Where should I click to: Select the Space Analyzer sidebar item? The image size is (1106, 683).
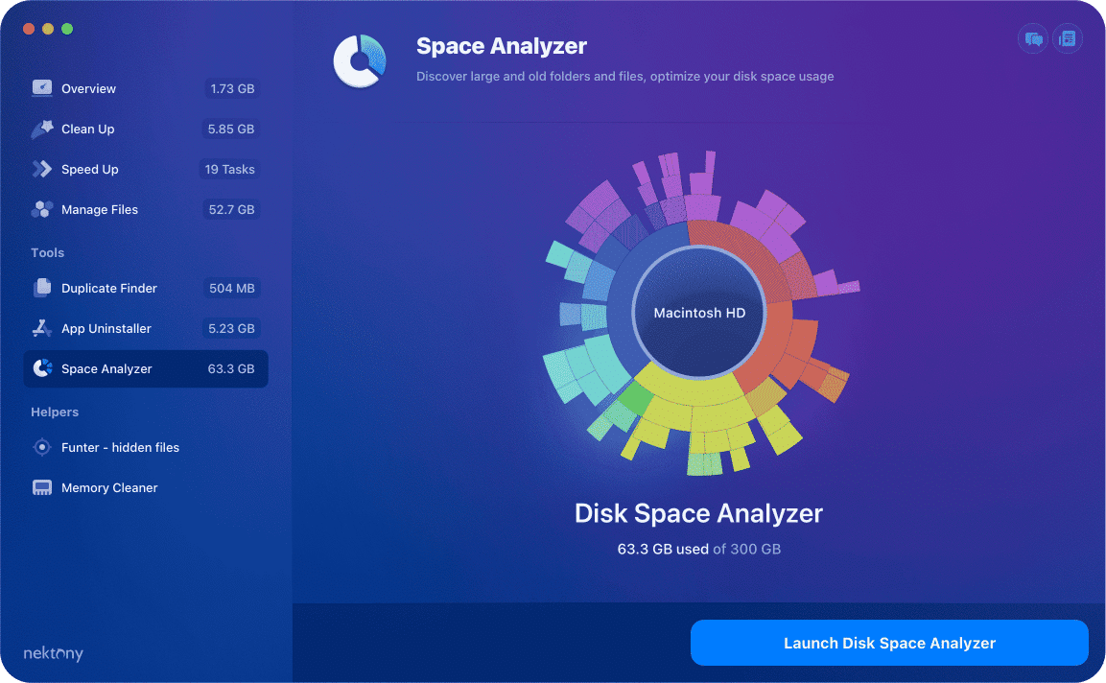coord(146,368)
